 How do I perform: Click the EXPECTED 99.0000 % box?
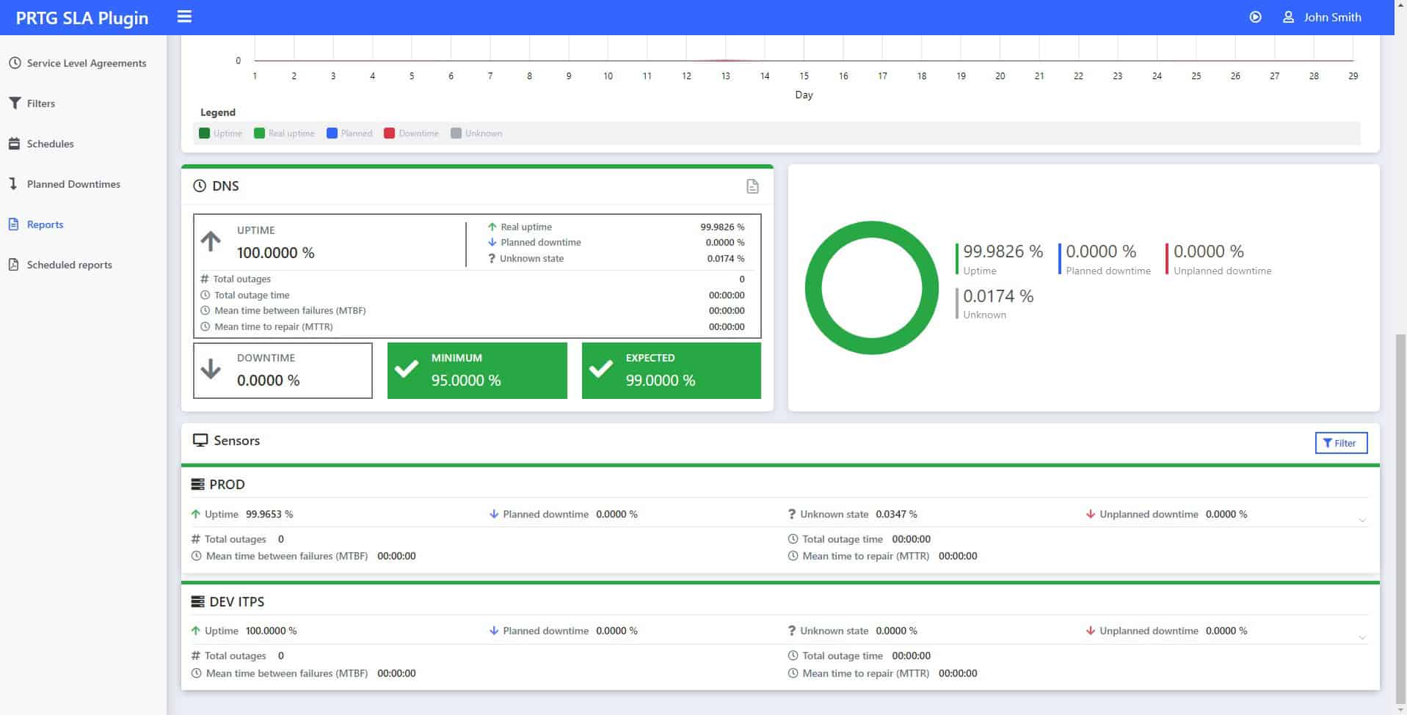pyautogui.click(x=672, y=370)
